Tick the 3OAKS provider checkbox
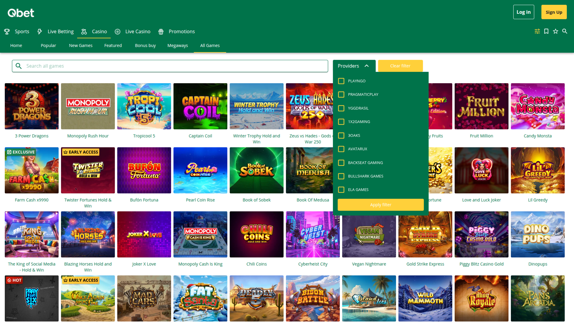The height and width of the screenshot is (323, 574). pos(341,135)
